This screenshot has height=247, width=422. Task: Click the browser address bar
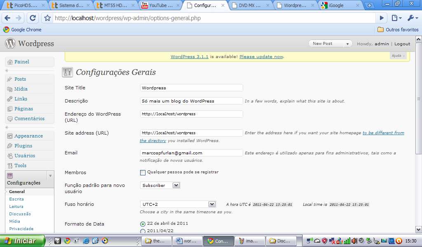[214, 18]
